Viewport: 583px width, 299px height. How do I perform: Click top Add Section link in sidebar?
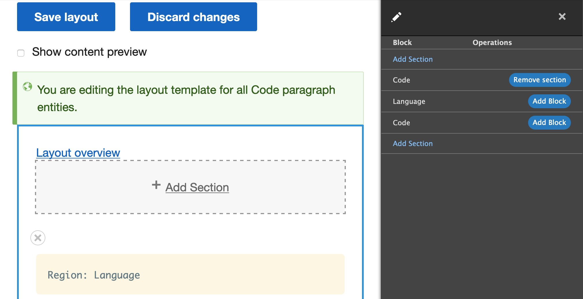click(413, 59)
